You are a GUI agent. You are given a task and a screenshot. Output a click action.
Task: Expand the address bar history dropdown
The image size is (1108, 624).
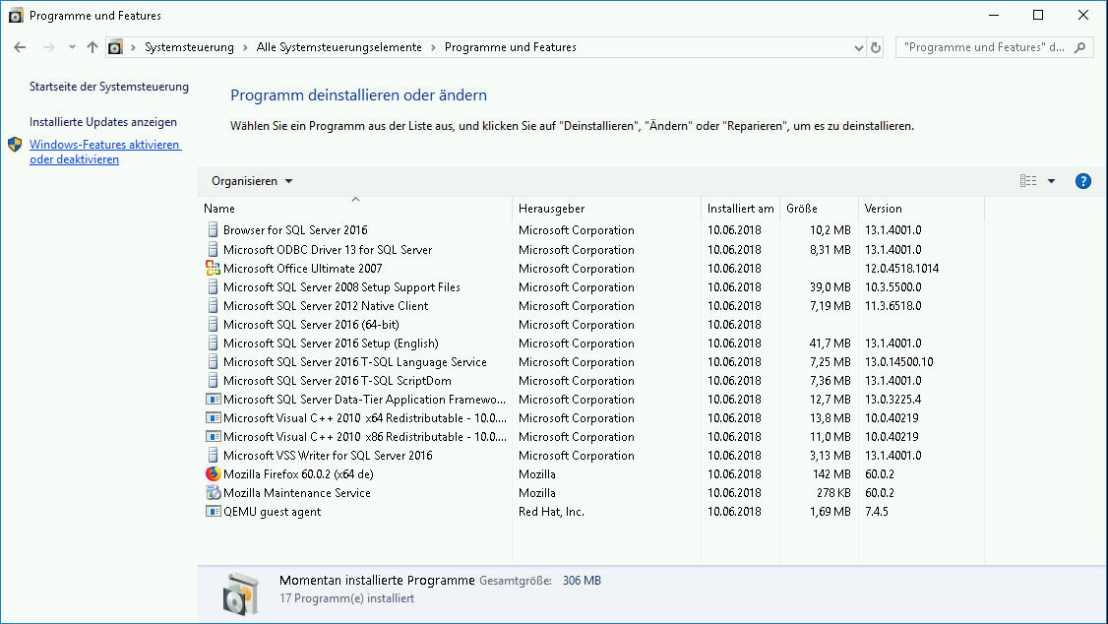(x=859, y=47)
